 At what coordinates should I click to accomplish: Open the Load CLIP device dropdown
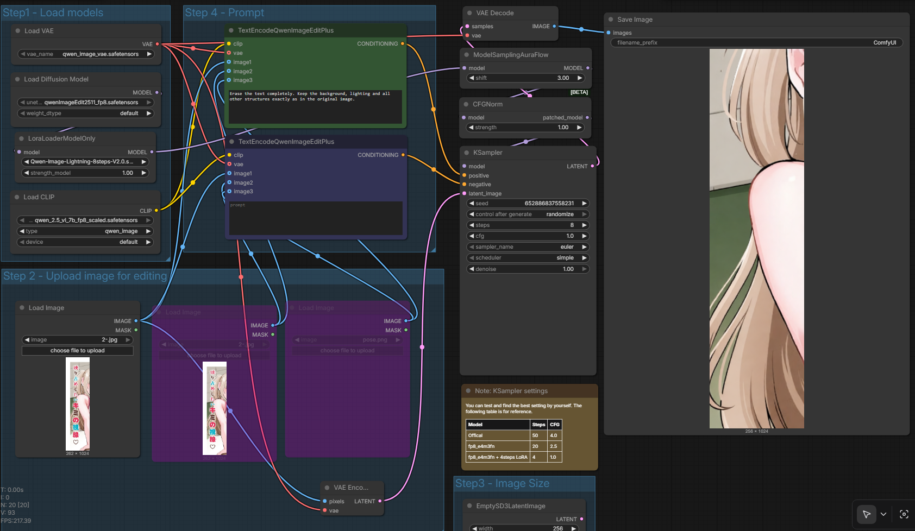point(86,242)
